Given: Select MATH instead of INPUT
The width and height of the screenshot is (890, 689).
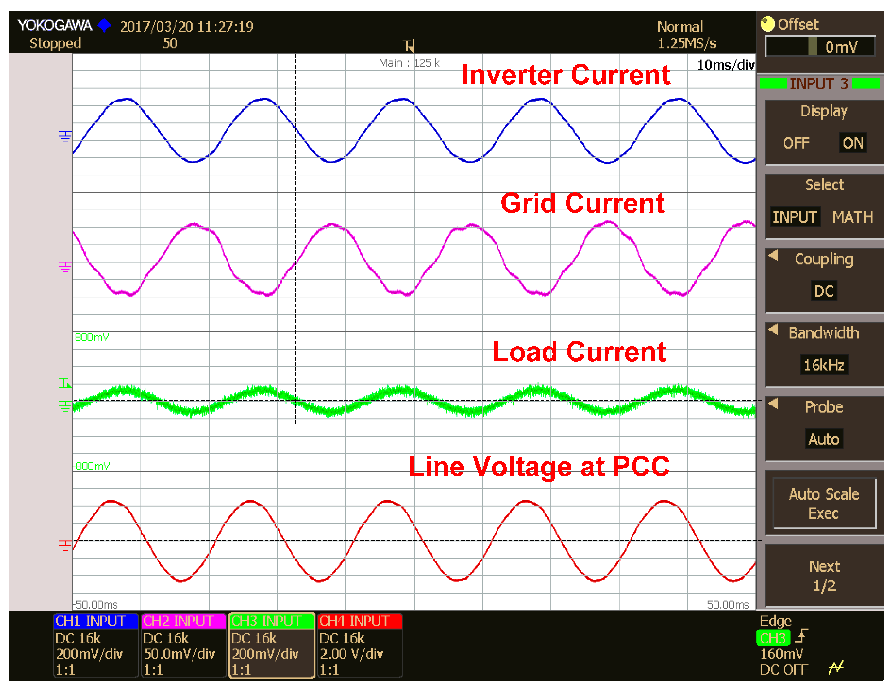Looking at the screenshot, I should [852, 217].
